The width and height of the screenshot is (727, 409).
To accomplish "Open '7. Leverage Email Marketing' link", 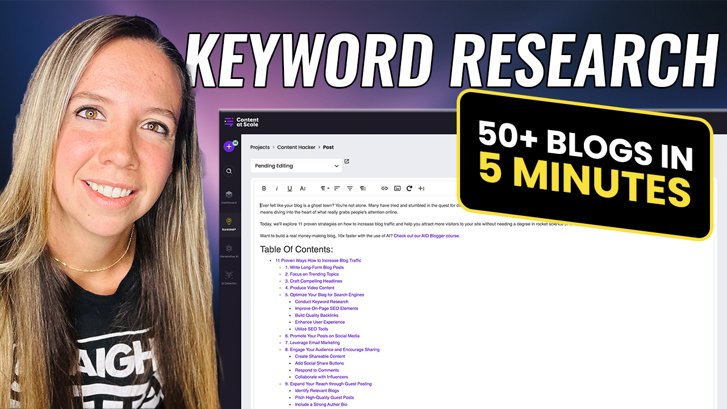I will (x=312, y=343).
